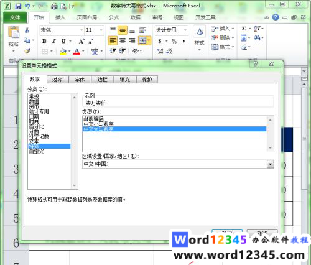Select 自定义 in the category list
Viewport: 311px width, 265px height.
(37, 152)
